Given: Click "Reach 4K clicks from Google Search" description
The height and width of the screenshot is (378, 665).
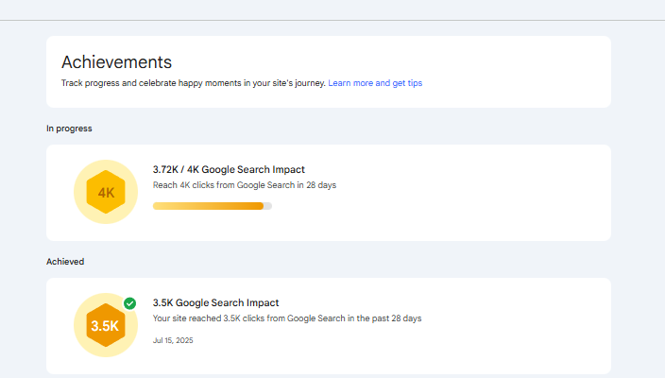Looking at the screenshot, I should coord(244,185).
